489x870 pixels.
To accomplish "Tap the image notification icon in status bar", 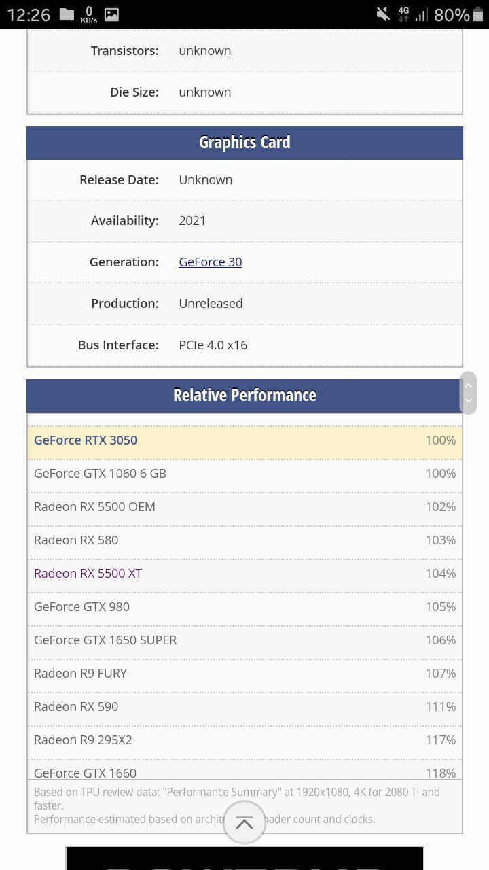I will click(x=111, y=14).
